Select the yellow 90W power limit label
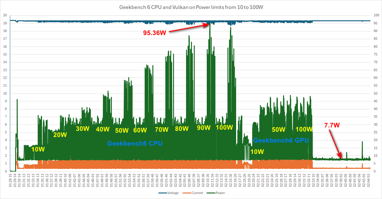This screenshot has width=382, height=199. 204,128
